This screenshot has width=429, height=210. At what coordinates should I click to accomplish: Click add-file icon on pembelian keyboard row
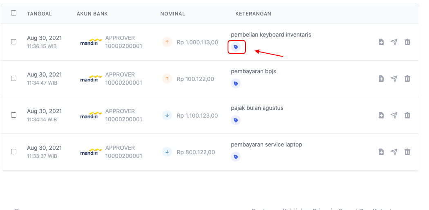click(x=381, y=42)
